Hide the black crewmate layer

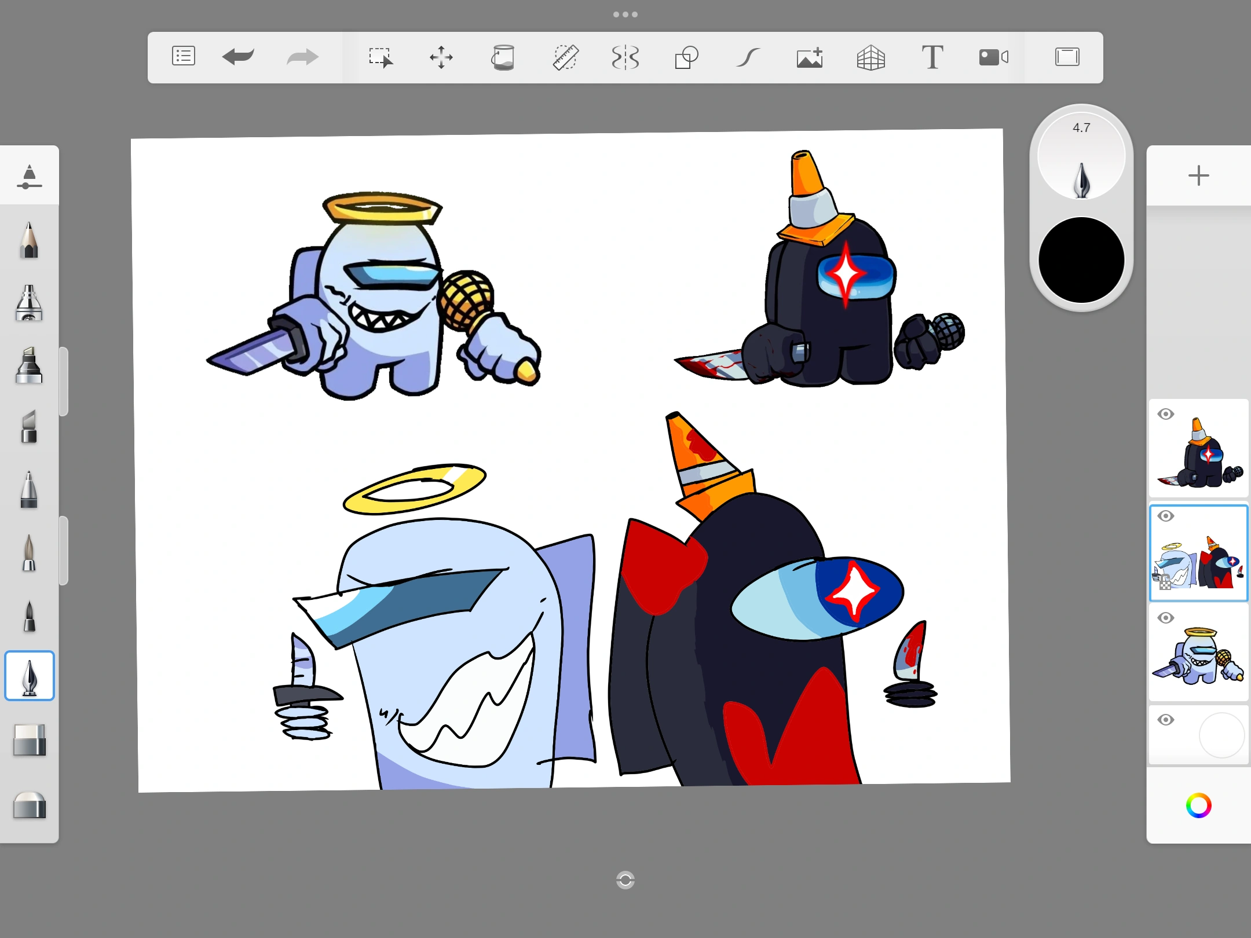tap(1167, 414)
